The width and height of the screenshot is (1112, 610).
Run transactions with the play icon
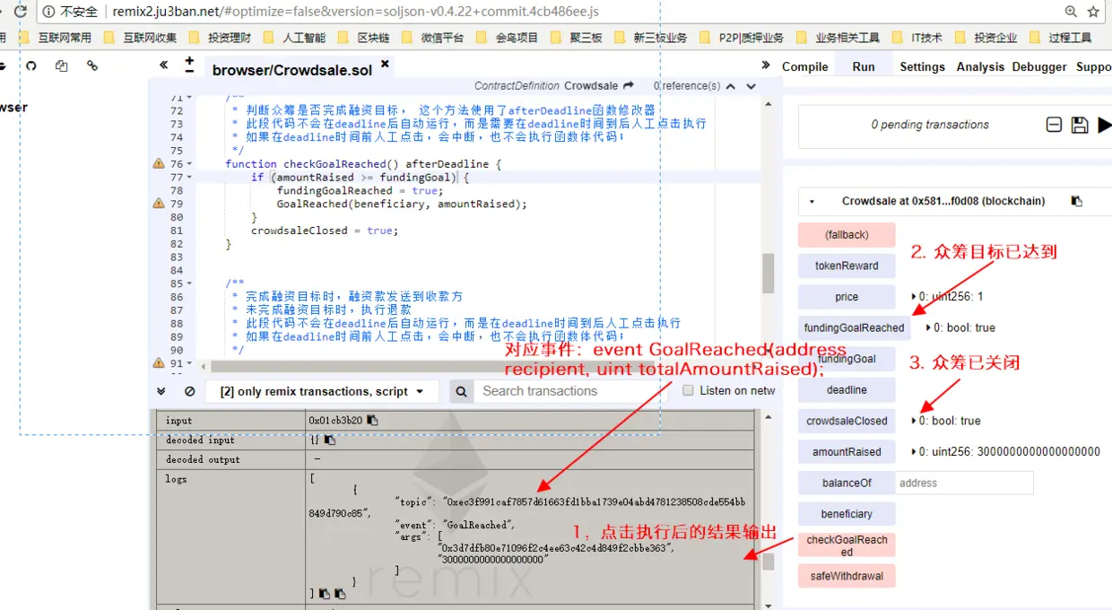click(x=1104, y=125)
